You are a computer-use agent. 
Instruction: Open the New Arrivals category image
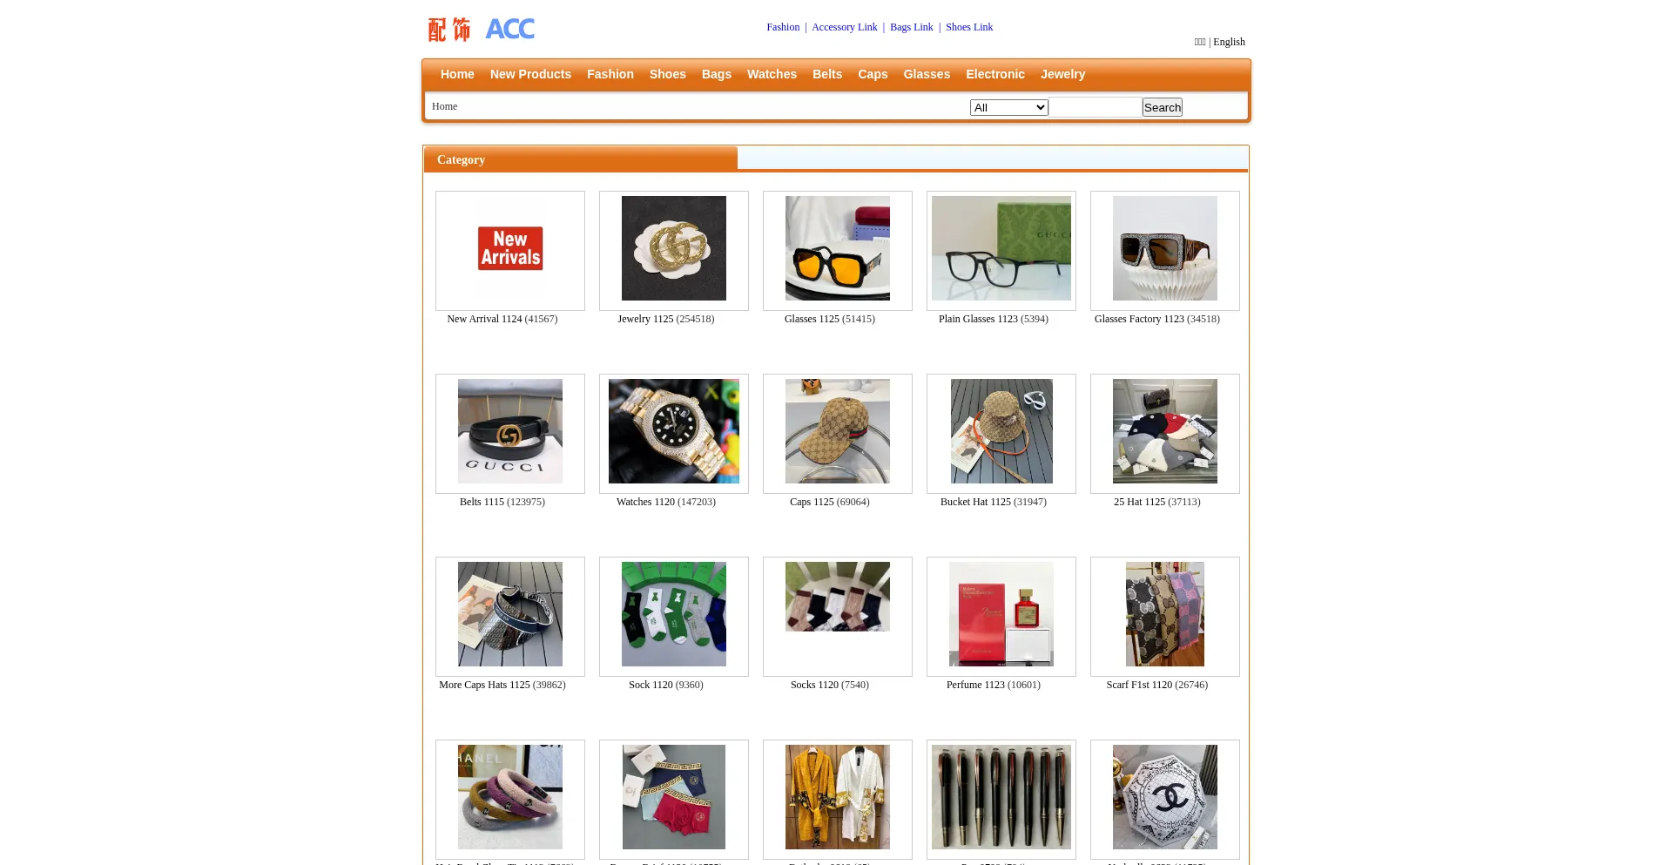coord(510,248)
